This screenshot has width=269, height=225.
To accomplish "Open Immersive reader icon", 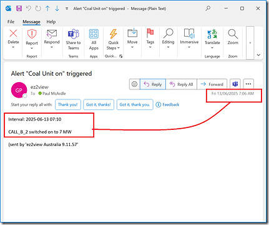I will coord(189,34).
